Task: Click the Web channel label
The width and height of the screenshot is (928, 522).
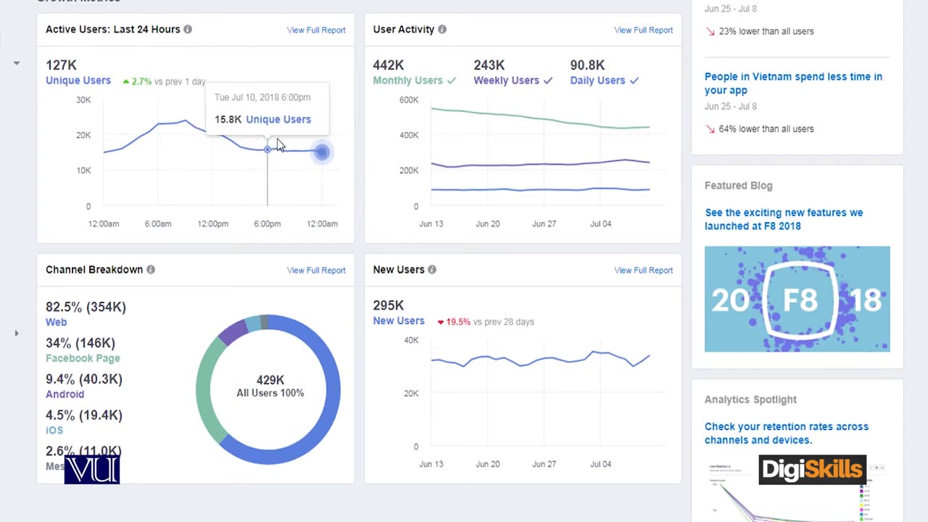Action: [56, 322]
